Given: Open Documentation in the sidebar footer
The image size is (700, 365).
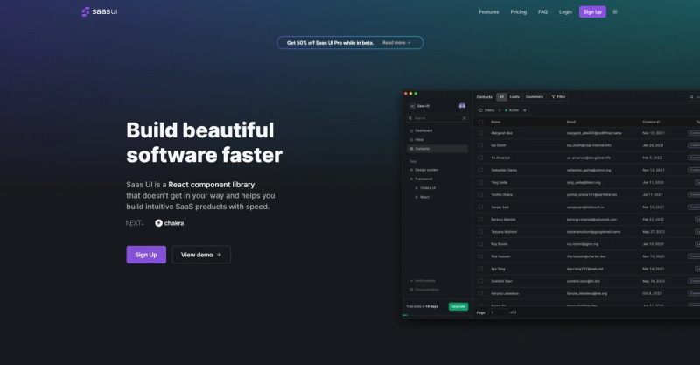Looking at the screenshot, I should [x=424, y=290].
